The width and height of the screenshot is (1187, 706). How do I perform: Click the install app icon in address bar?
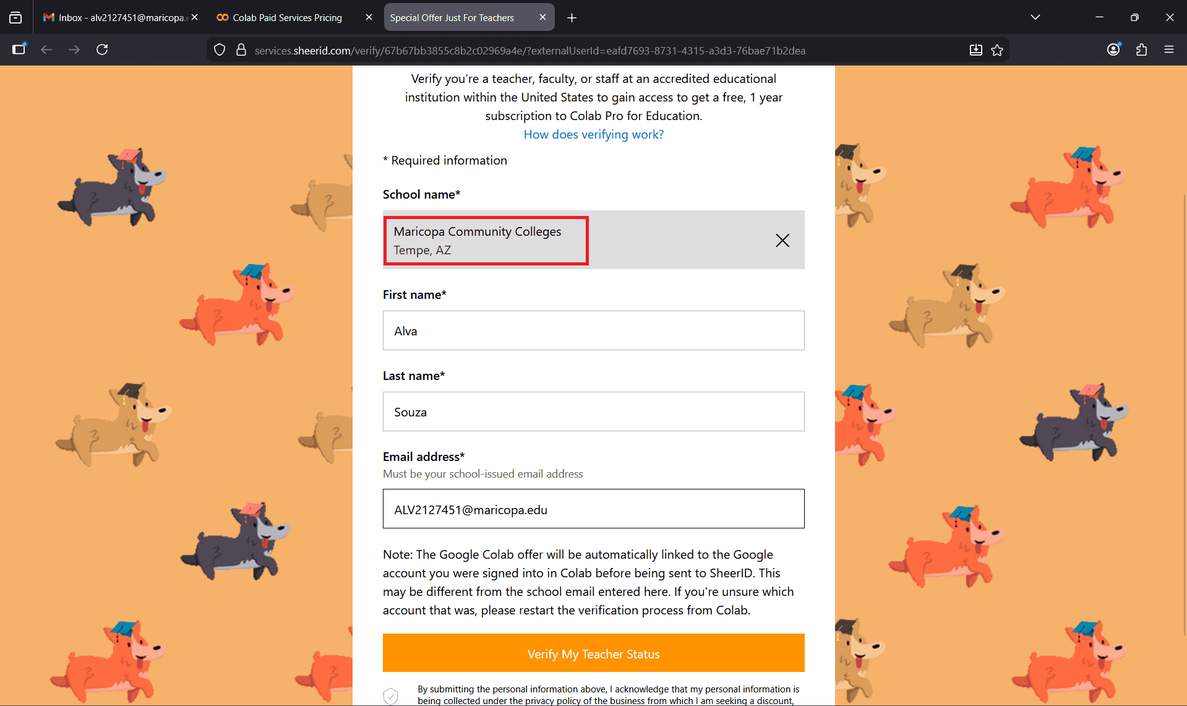coord(975,50)
